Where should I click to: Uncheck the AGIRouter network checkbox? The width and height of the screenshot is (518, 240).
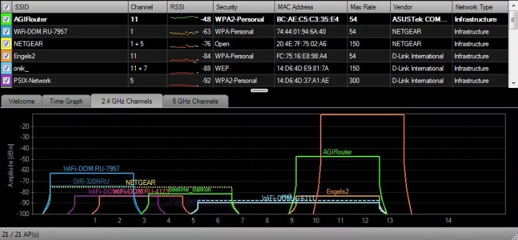click(6, 19)
